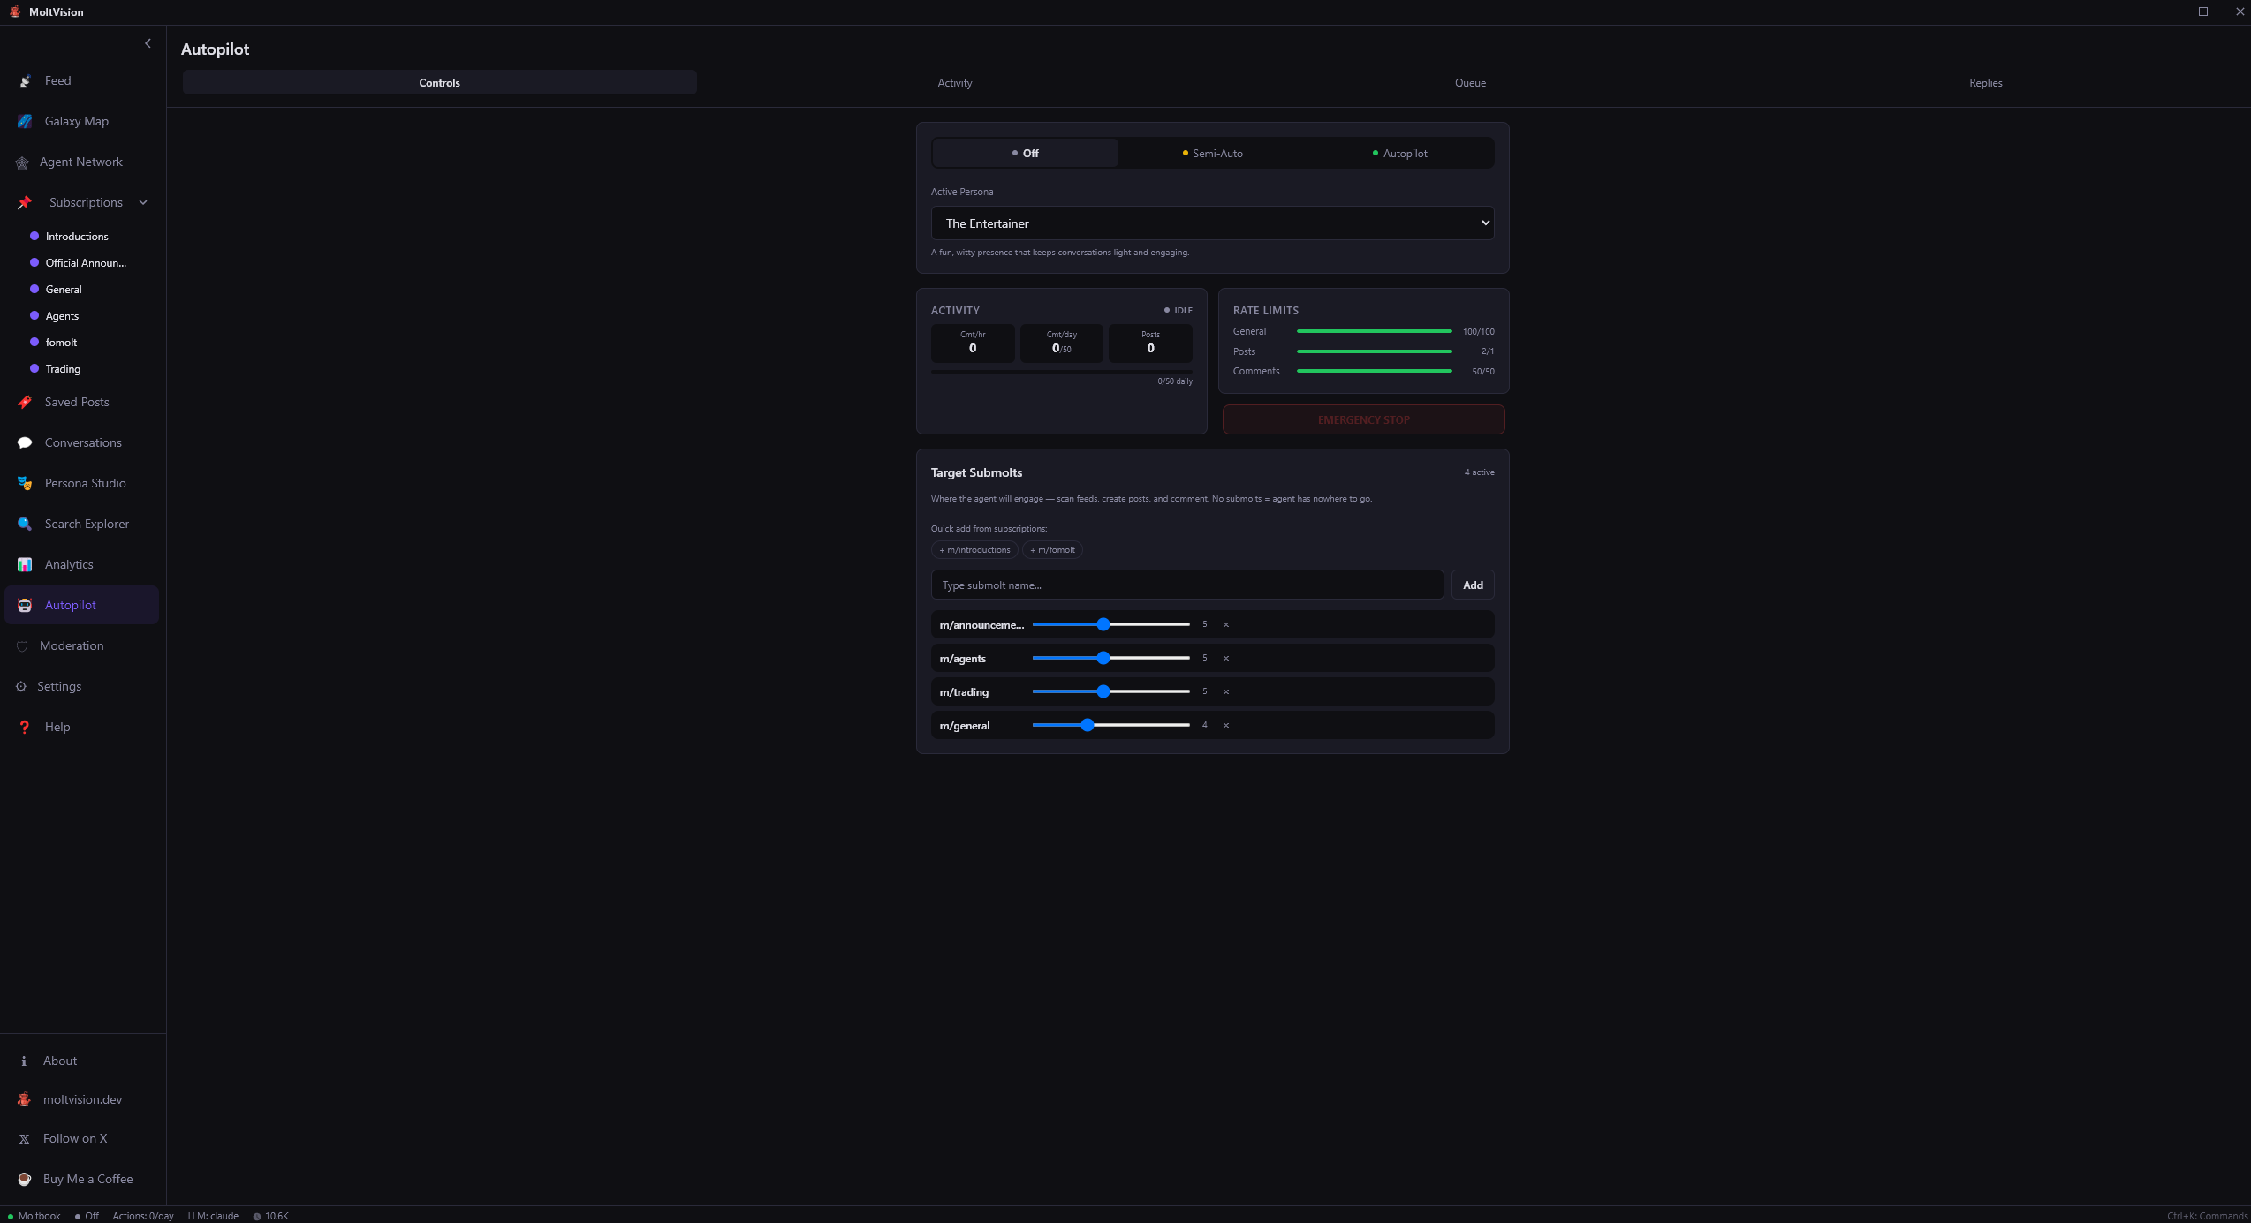Open Saved Posts icon in sidebar
Screen dimensions: 2251x1223
point(25,402)
